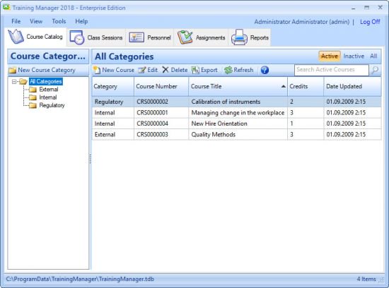Click course number CRS0000001
This screenshot has height=288, width=389.
[152, 113]
